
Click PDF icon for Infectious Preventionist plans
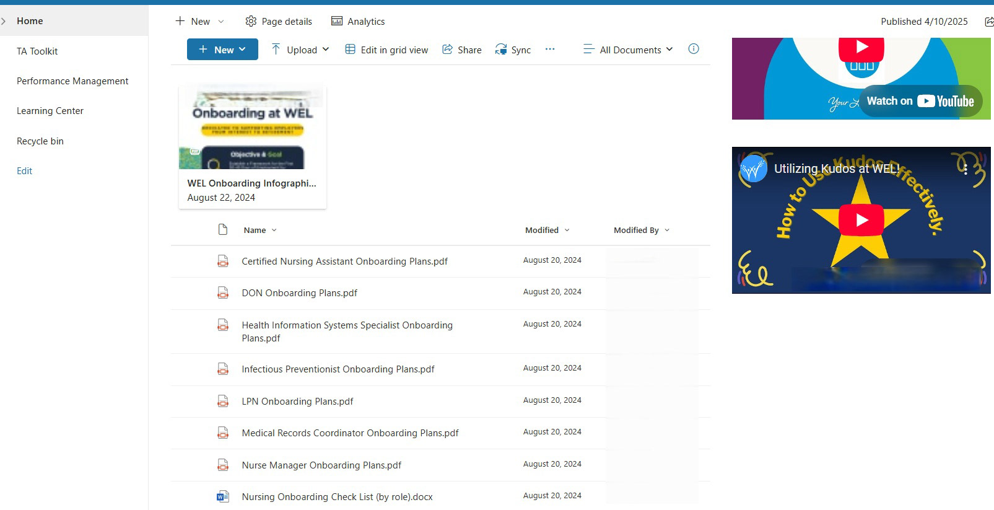(x=223, y=369)
